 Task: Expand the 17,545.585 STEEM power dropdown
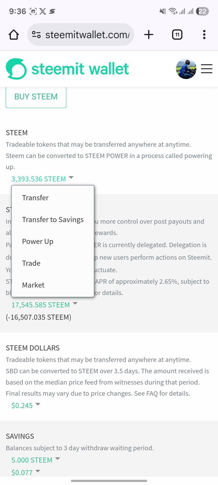[x=44, y=305]
